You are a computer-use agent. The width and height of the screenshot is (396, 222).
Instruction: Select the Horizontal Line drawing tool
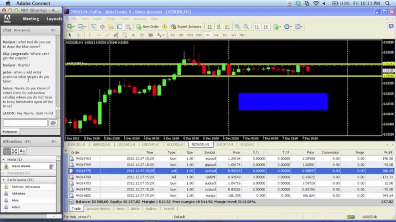(x=98, y=35)
